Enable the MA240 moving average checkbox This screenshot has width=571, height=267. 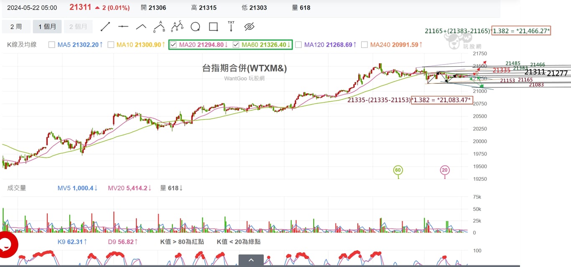click(364, 45)
